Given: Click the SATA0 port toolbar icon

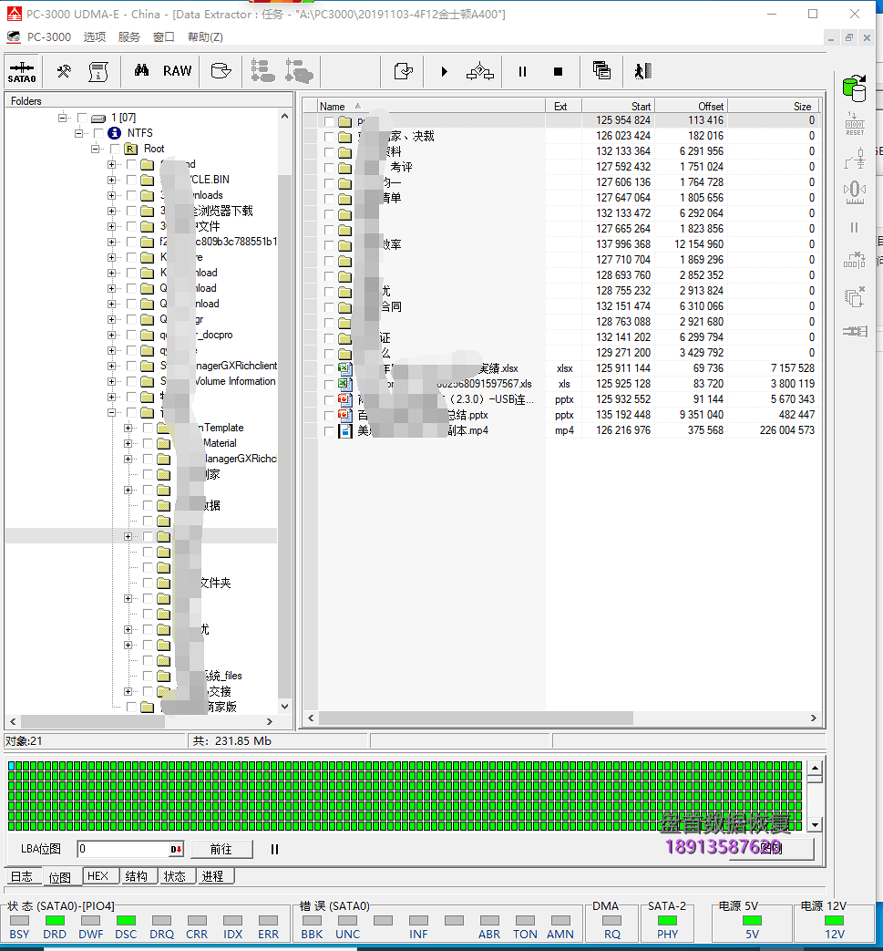Looking at the screenshot, I should (x=22, y=71).
